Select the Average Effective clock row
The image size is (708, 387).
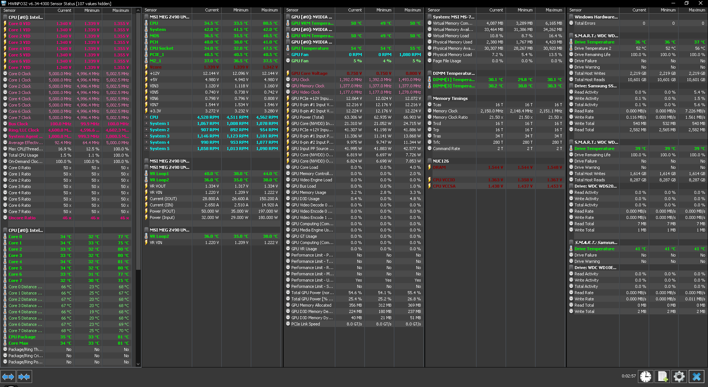(x=66, y=143)
